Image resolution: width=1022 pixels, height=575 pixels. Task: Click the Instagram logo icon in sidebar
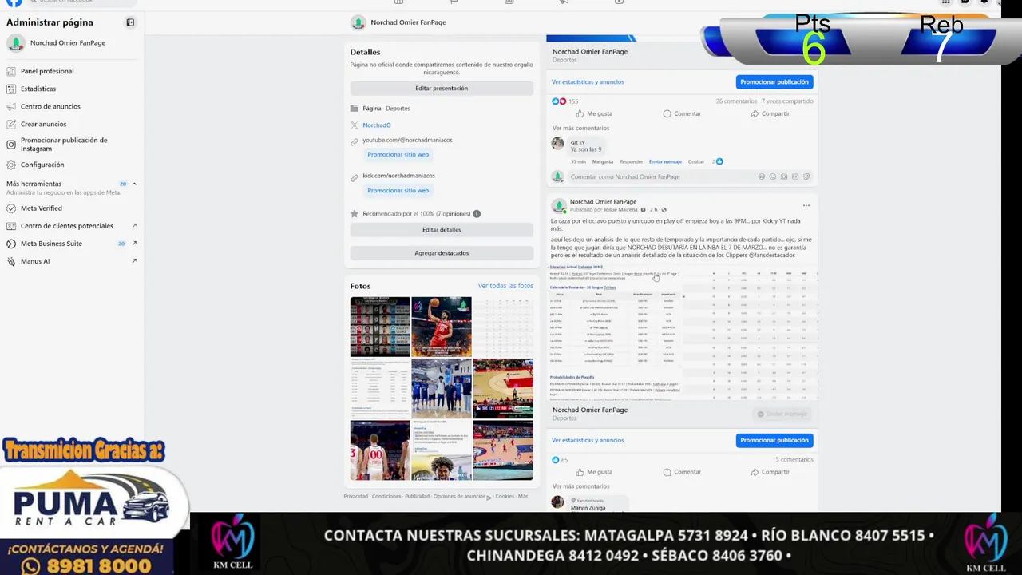pyautogui.click(x=11, y=145)
